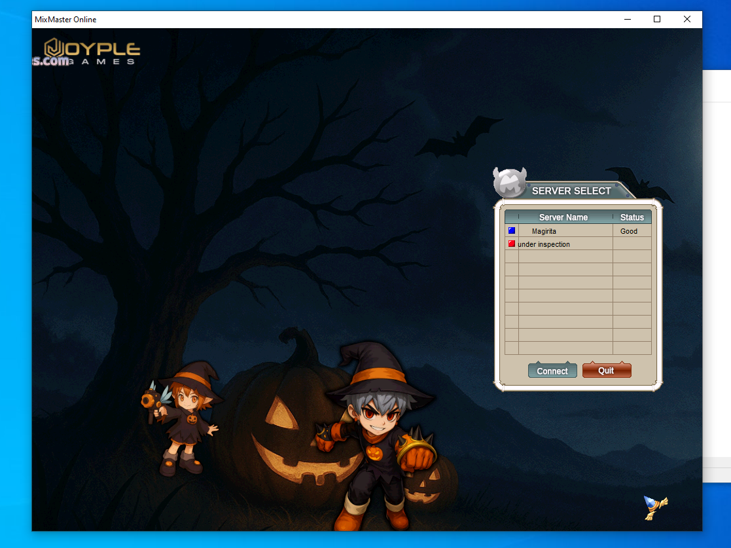The width and height of the screenshot is (731, 548).
Task: Click the MixMaster Online title bar text
Action: 65,20
